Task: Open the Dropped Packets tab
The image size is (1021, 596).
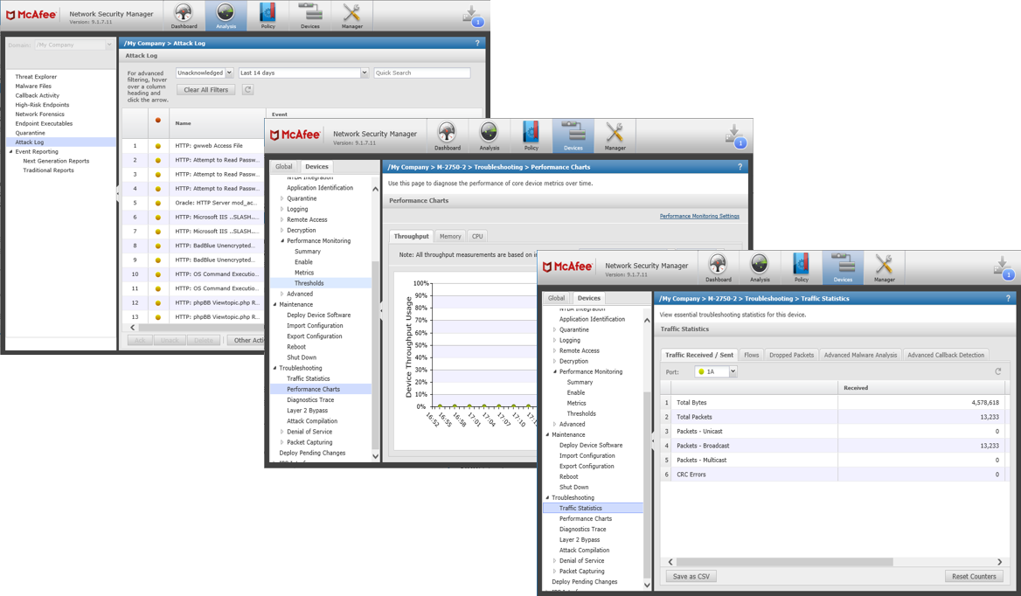Action: 791,356
